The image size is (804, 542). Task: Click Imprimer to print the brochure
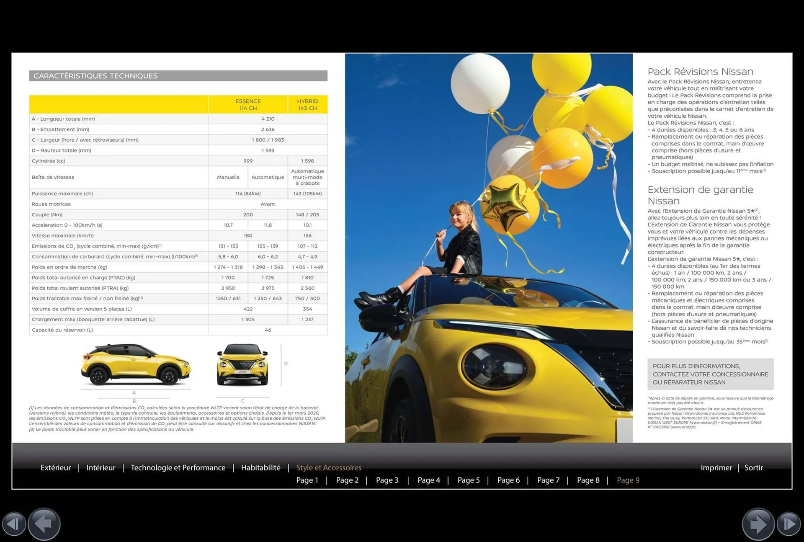click(716, 467)
